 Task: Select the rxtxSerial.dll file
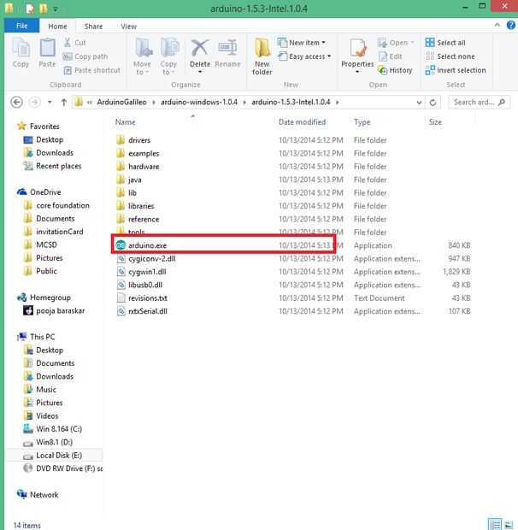click(x=148, y=311)
